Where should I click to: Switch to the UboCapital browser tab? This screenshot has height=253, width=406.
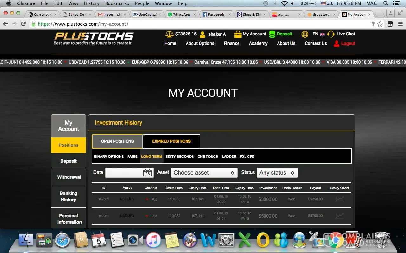click(x=147, y=15)
